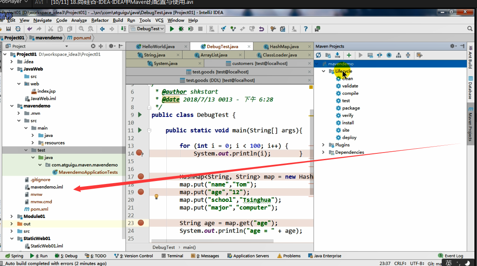Start debugging with the bug icon

(x=181, y=29)
